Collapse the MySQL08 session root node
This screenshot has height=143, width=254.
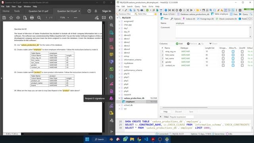click(x=117, y=17)
